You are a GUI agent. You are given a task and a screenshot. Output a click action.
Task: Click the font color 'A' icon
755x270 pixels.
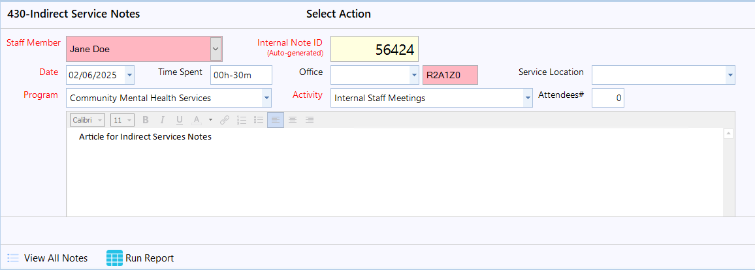pyautogui.click(x=196, y=119)
